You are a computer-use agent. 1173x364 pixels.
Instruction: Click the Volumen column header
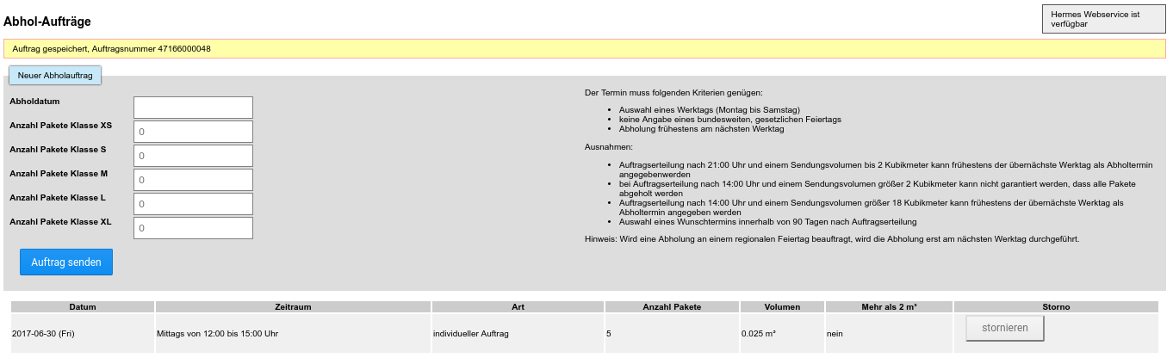pos(781,306)
